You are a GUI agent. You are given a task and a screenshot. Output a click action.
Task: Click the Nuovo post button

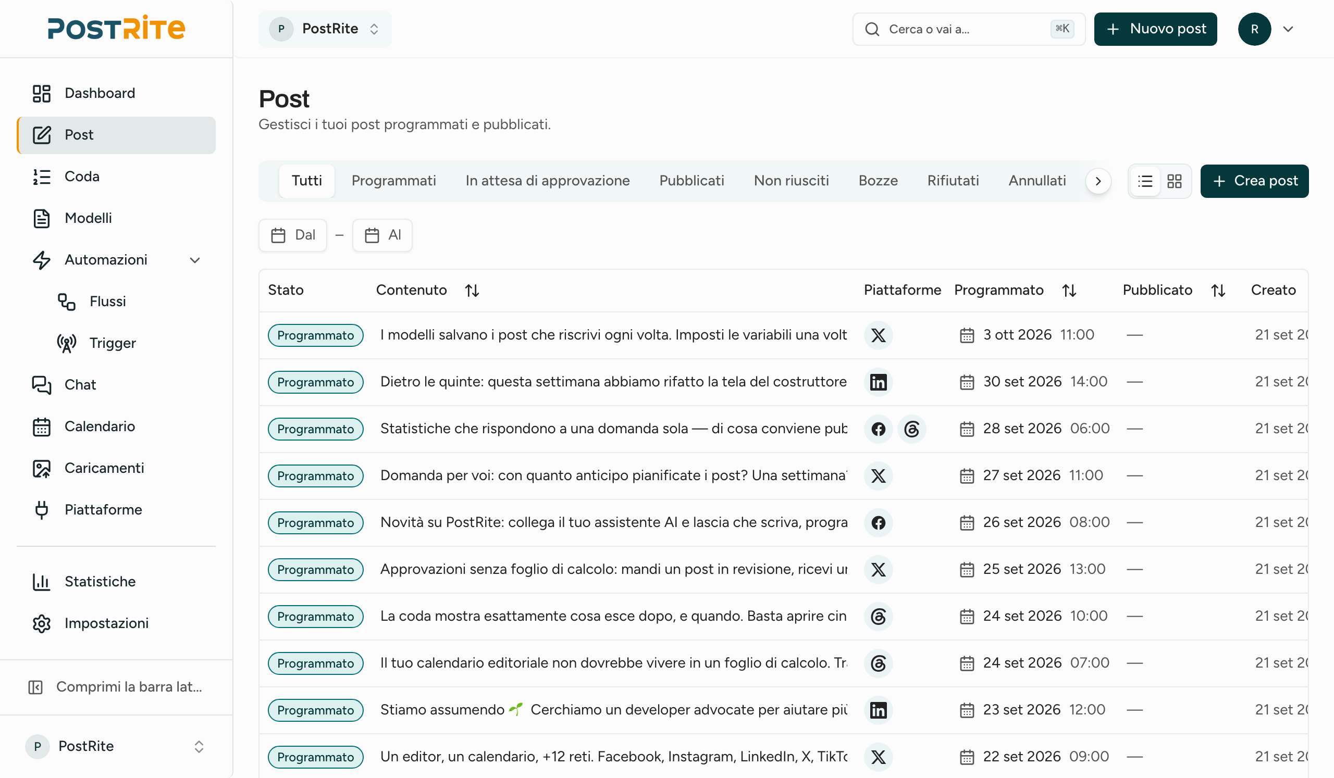[1155, 29]
